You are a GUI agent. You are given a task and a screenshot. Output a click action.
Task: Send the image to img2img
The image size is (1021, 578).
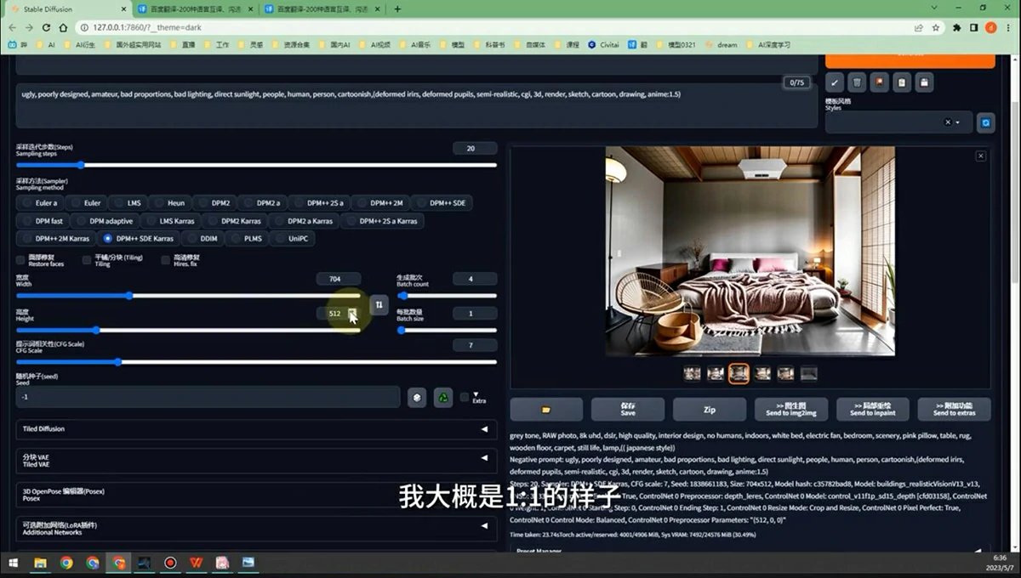tap(791, 409)
